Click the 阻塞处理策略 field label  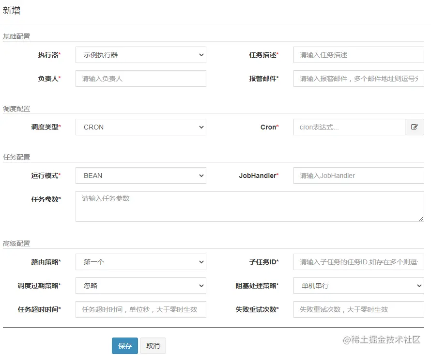click(x=257, y=286)
